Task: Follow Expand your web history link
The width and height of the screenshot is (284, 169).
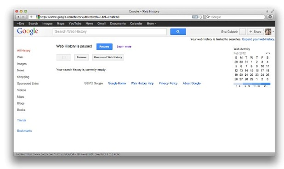Action: [x=258, y=39]
